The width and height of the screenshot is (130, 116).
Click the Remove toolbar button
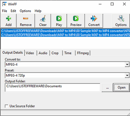tap(26, 21)
